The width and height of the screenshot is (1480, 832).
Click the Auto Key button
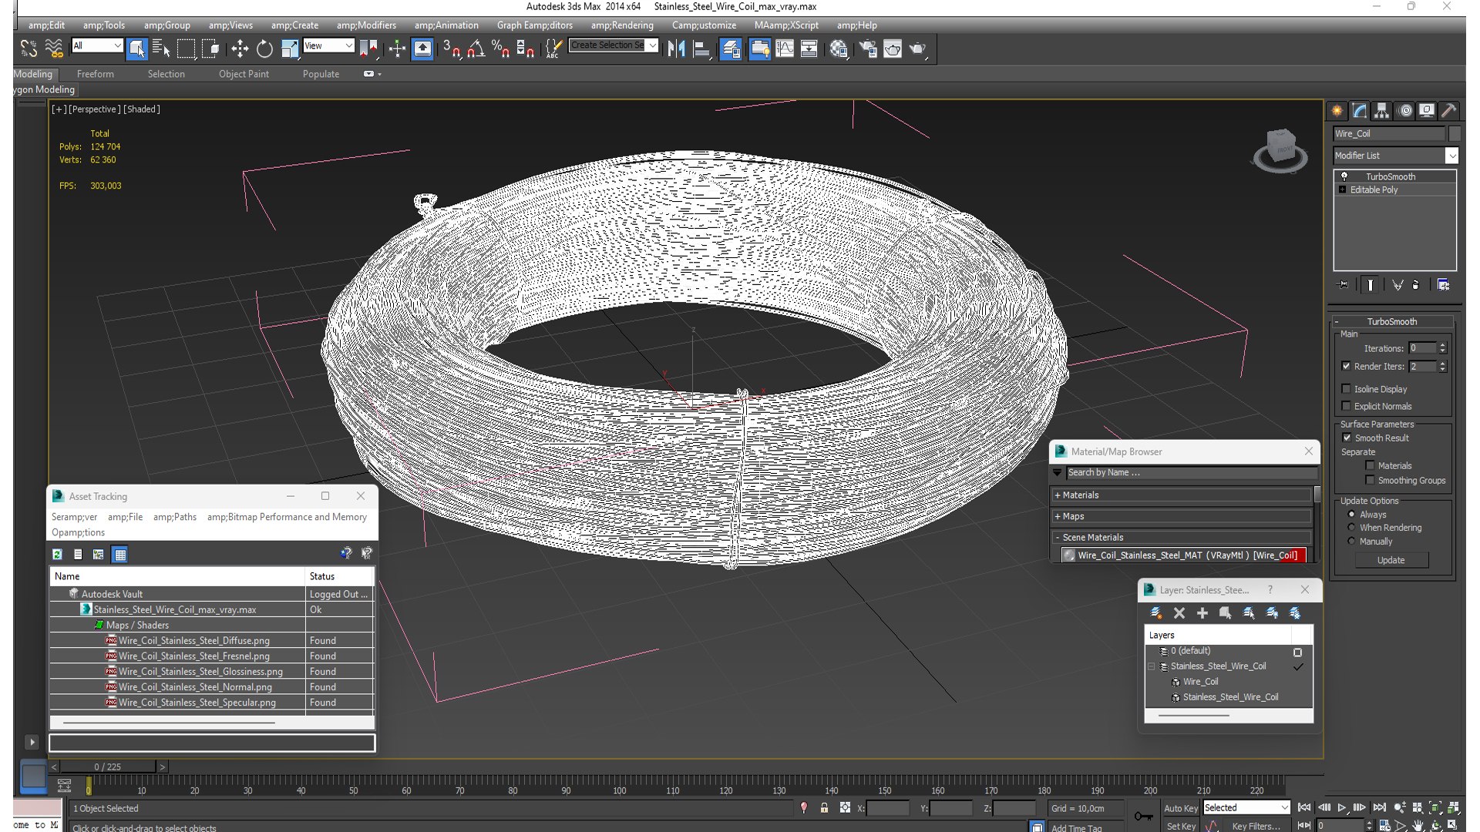click(x=1180, y=807)
